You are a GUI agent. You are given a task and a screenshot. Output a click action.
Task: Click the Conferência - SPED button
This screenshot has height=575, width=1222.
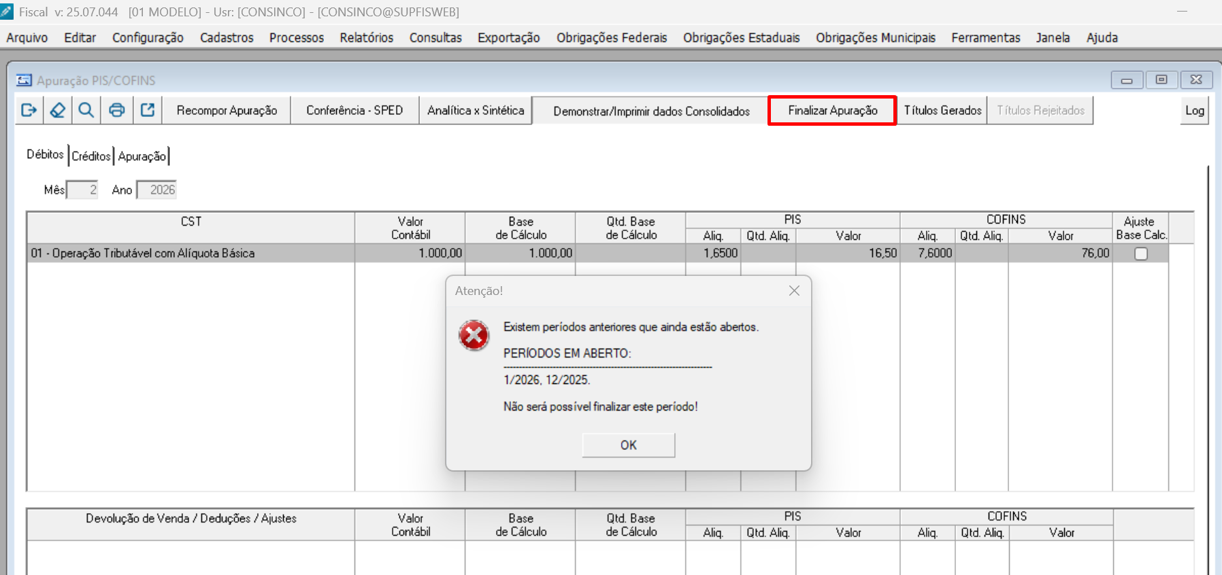pyautogui.click(x=354, y=110)
